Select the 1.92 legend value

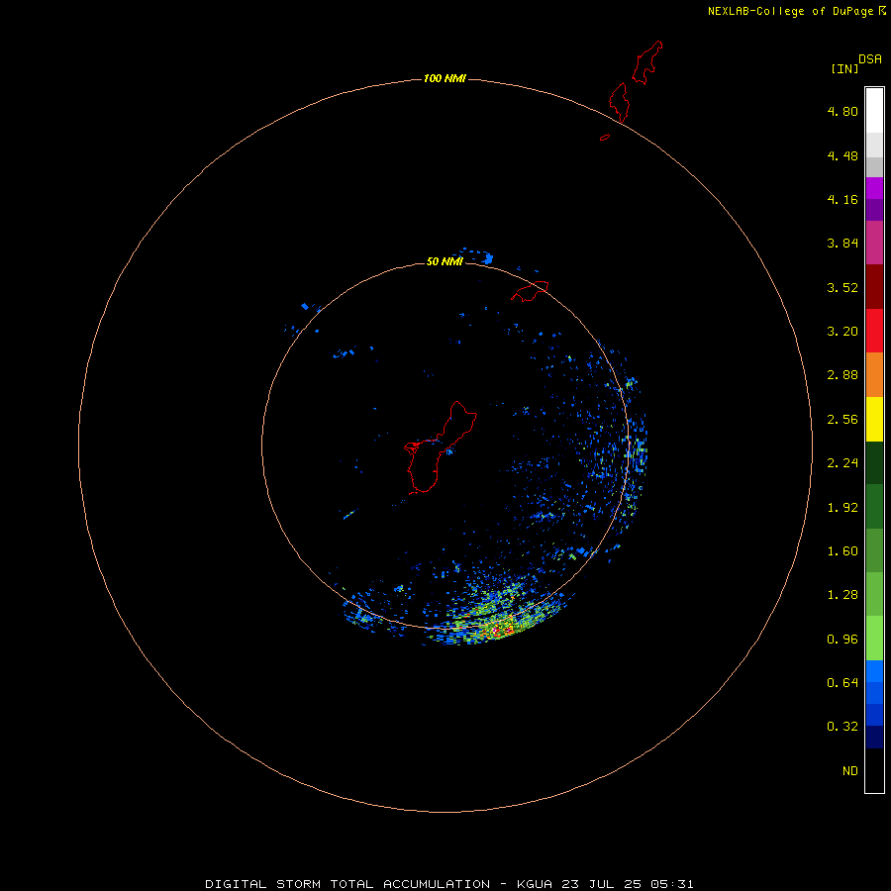(x=842, y=508)
